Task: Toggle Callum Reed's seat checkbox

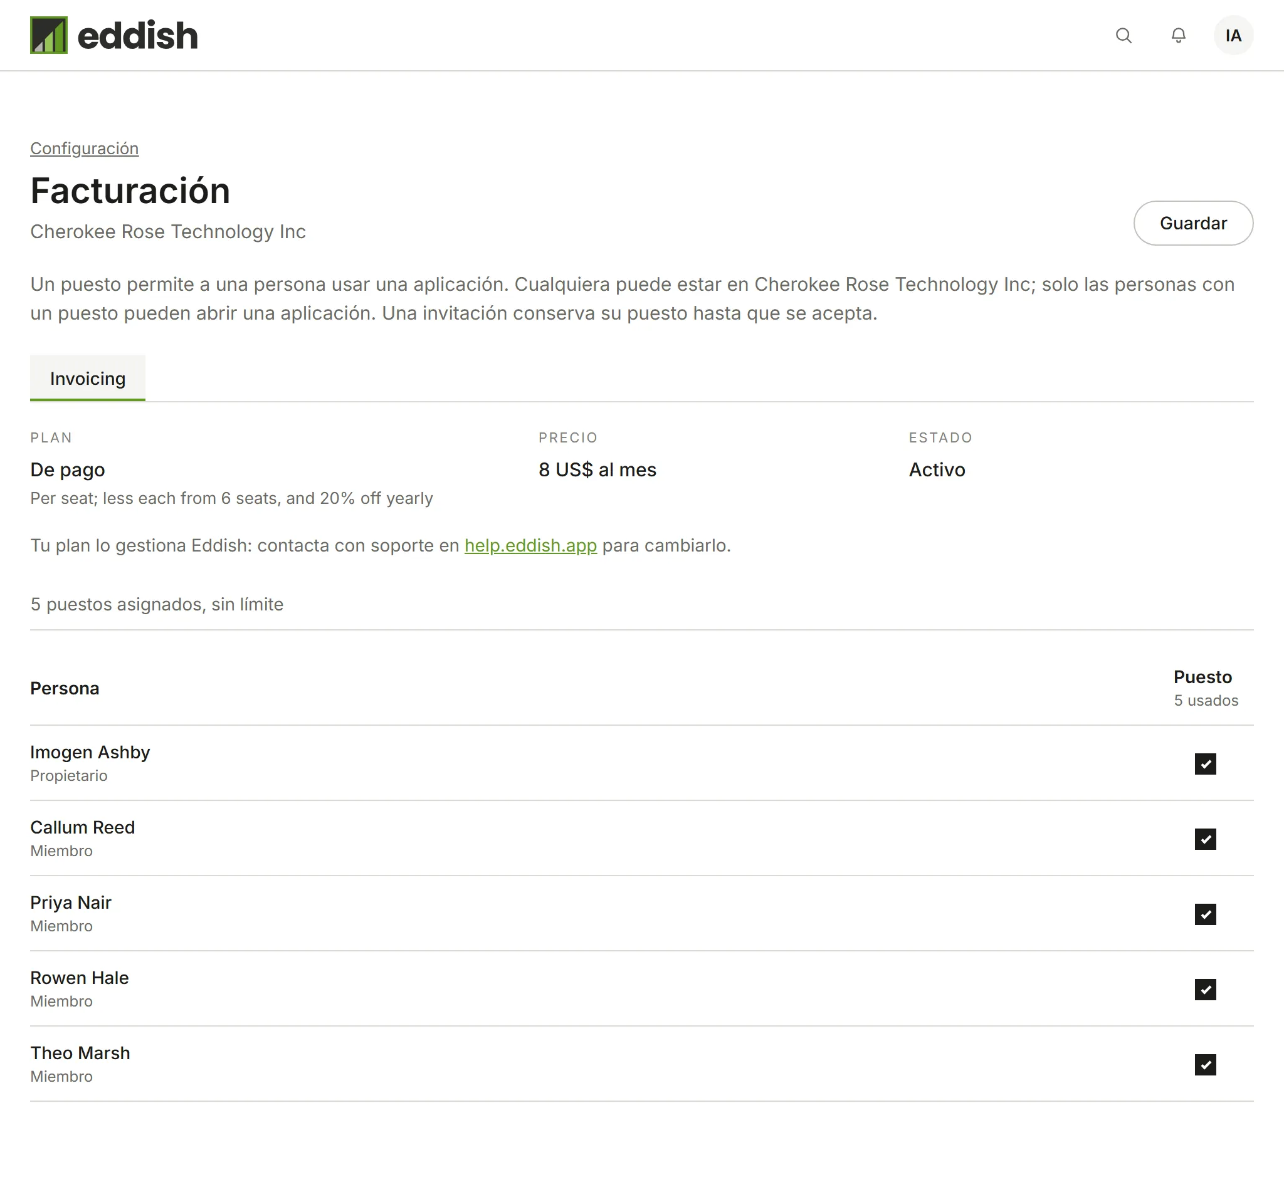Action: (x=1204, y=839)
